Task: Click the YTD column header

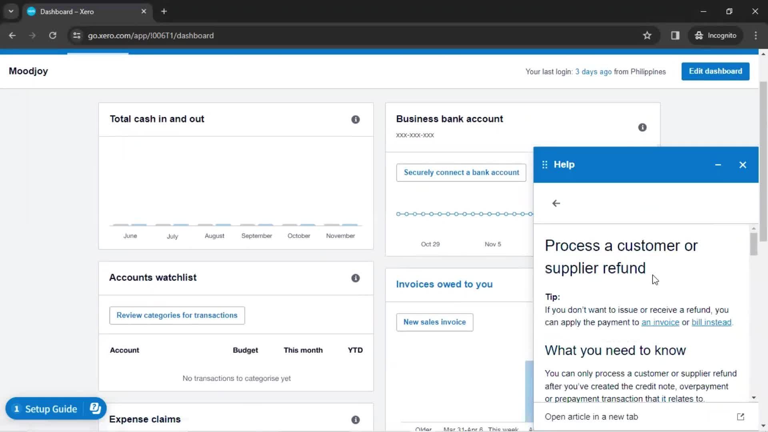Action: 355,350
